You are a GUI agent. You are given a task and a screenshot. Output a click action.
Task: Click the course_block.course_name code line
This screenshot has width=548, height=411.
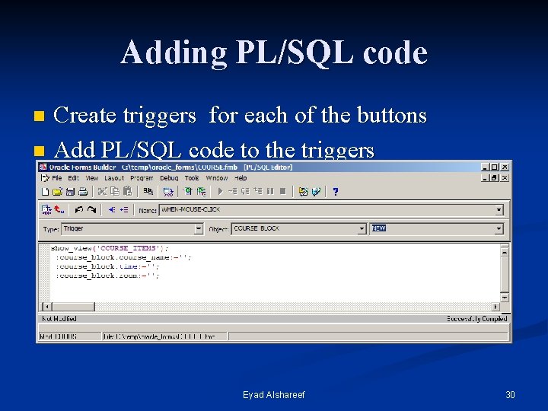coord(123,257)
